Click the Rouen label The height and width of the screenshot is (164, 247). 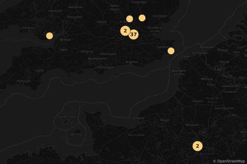[165, 120]
